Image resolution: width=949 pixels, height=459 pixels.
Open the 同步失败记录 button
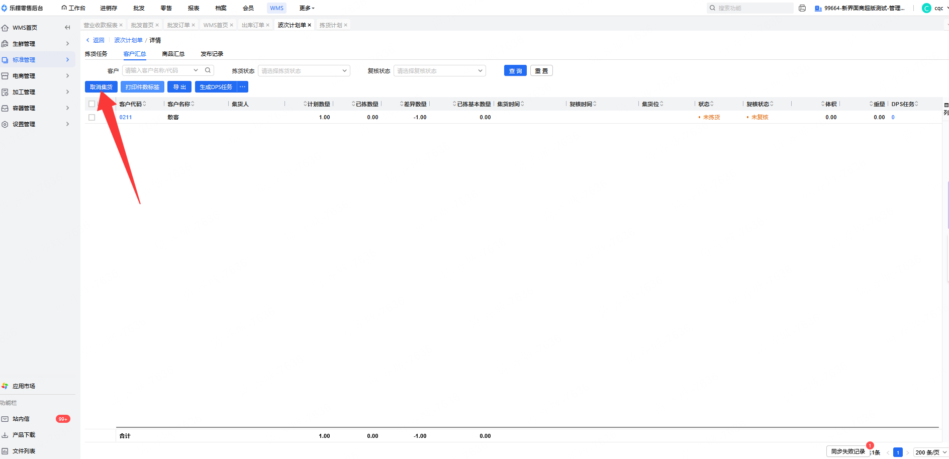[x=848, y=451]
